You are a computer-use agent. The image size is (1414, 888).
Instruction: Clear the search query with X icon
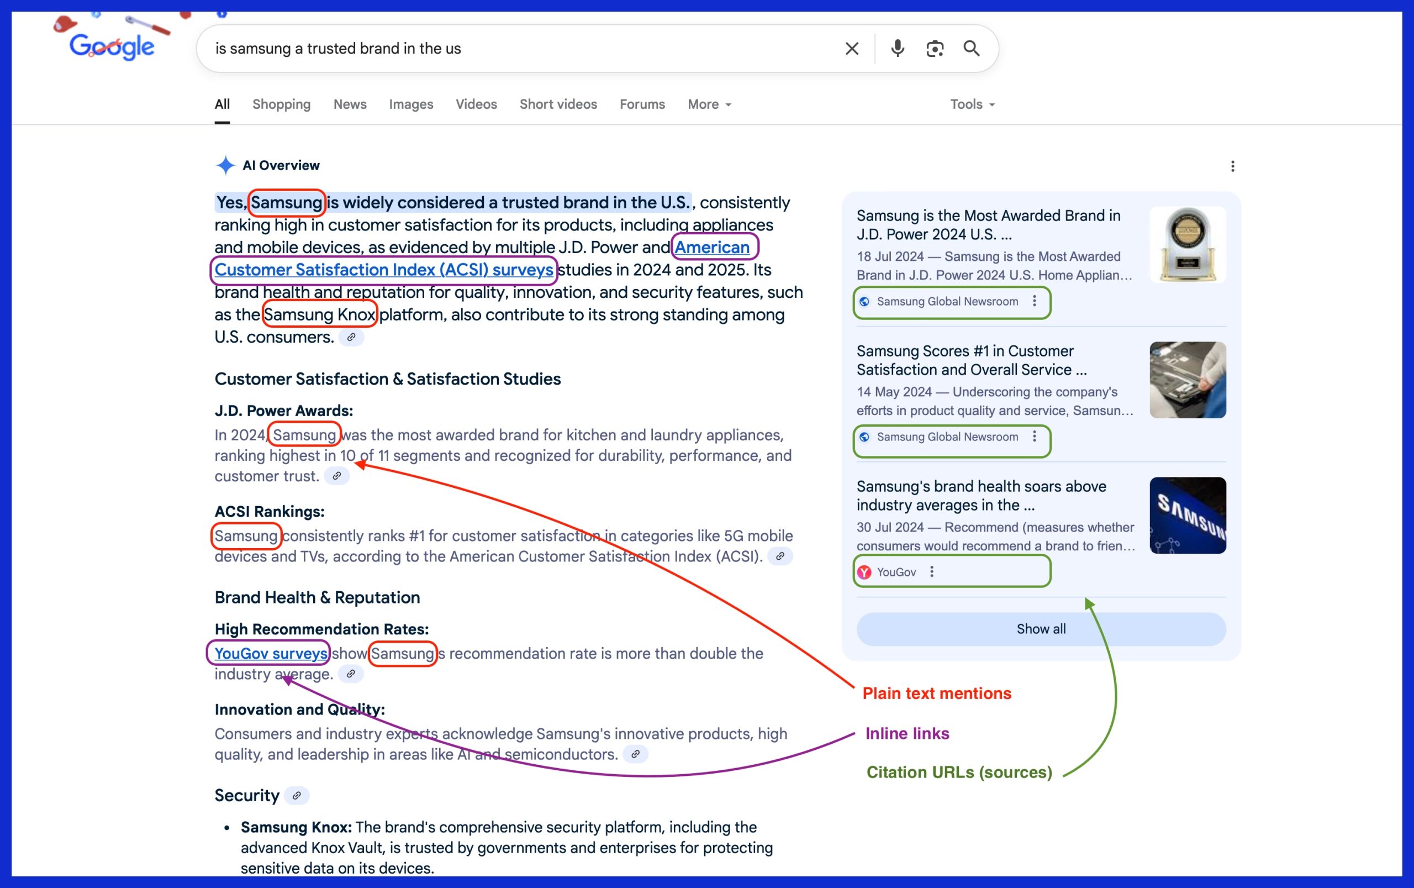pyautogui.click(x=852, y=49)
